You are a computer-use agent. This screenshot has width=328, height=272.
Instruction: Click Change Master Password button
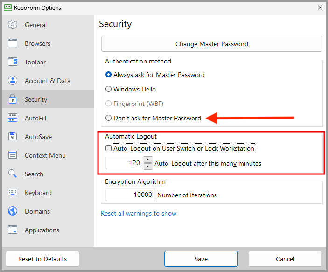[x=212, y=44]
